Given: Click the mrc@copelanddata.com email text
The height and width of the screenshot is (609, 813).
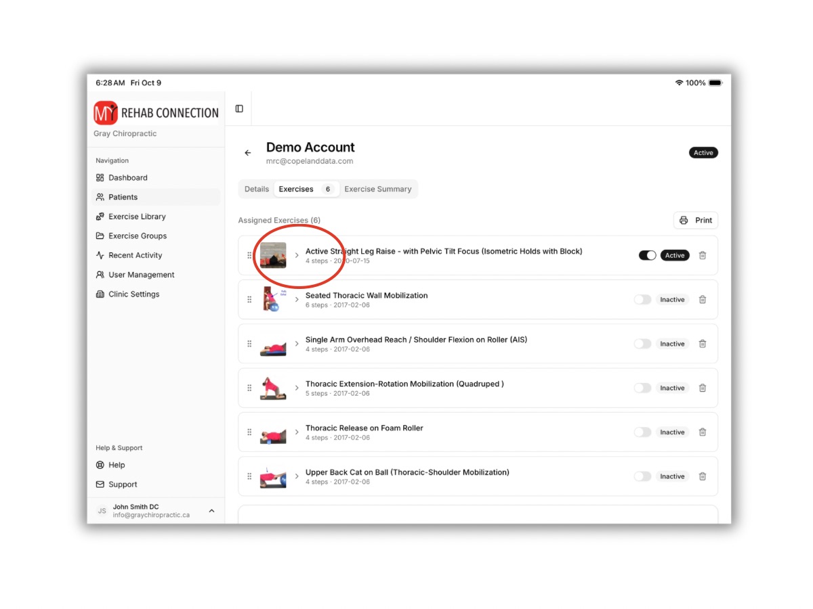Looking at the screenshot, I should (310, 162).
